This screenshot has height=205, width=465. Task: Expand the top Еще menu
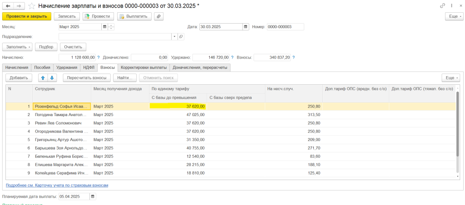pos(453,16)
